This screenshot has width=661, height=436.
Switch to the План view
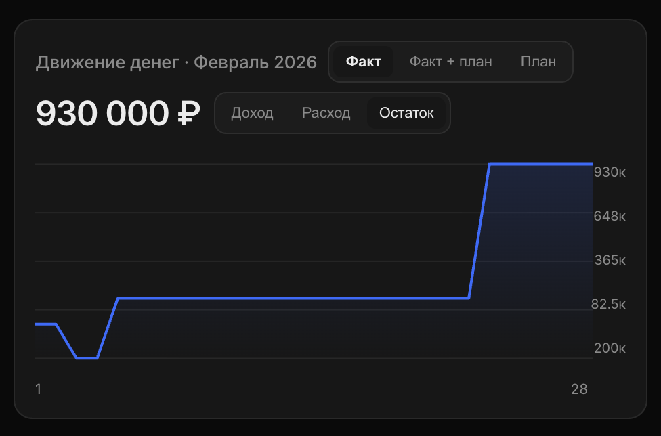538,62
